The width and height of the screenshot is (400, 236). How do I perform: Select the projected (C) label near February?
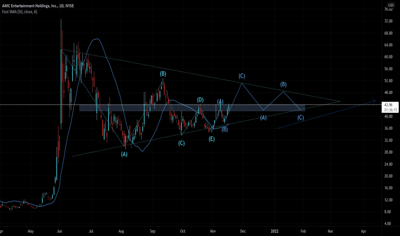(x=301, y=118)
